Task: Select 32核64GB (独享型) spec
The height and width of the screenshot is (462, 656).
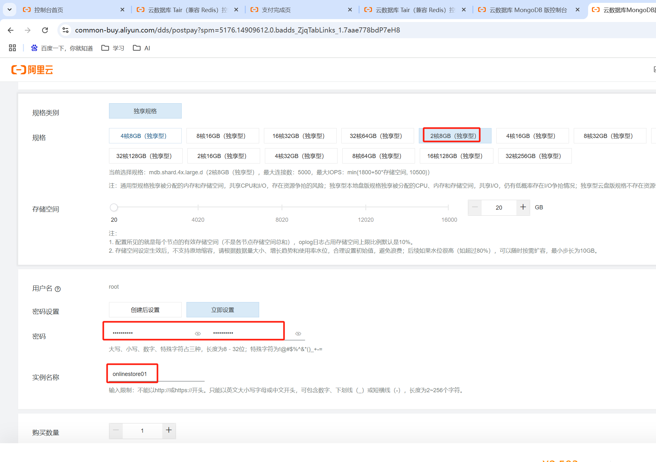Action: point(377,136)
